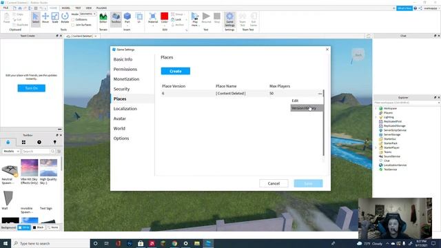
Task: Choose the Scale tool
Action: (55, 19)
